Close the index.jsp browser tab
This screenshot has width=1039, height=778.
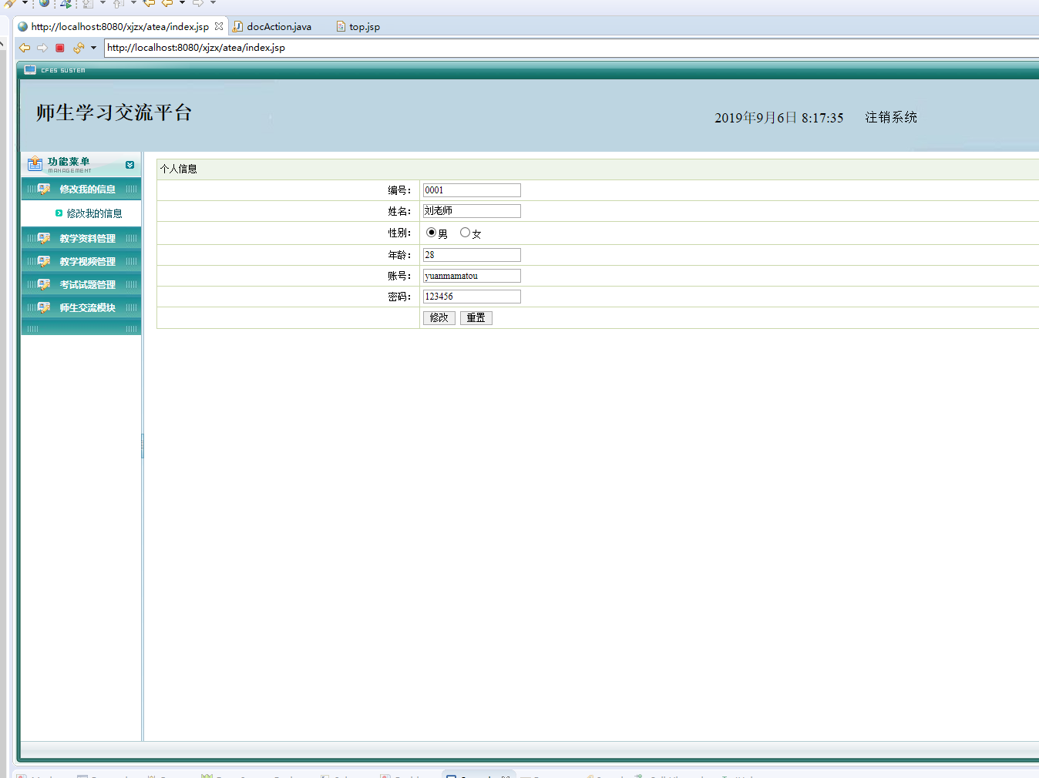click(x=219, y=26)
